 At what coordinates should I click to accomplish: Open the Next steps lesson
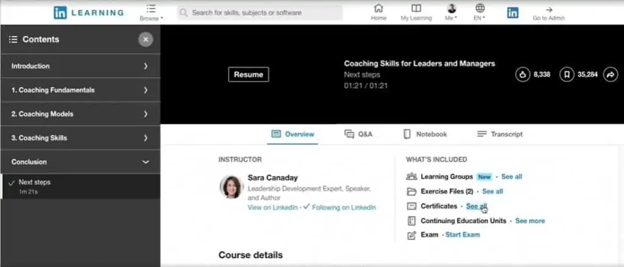[x=80, y=186]
